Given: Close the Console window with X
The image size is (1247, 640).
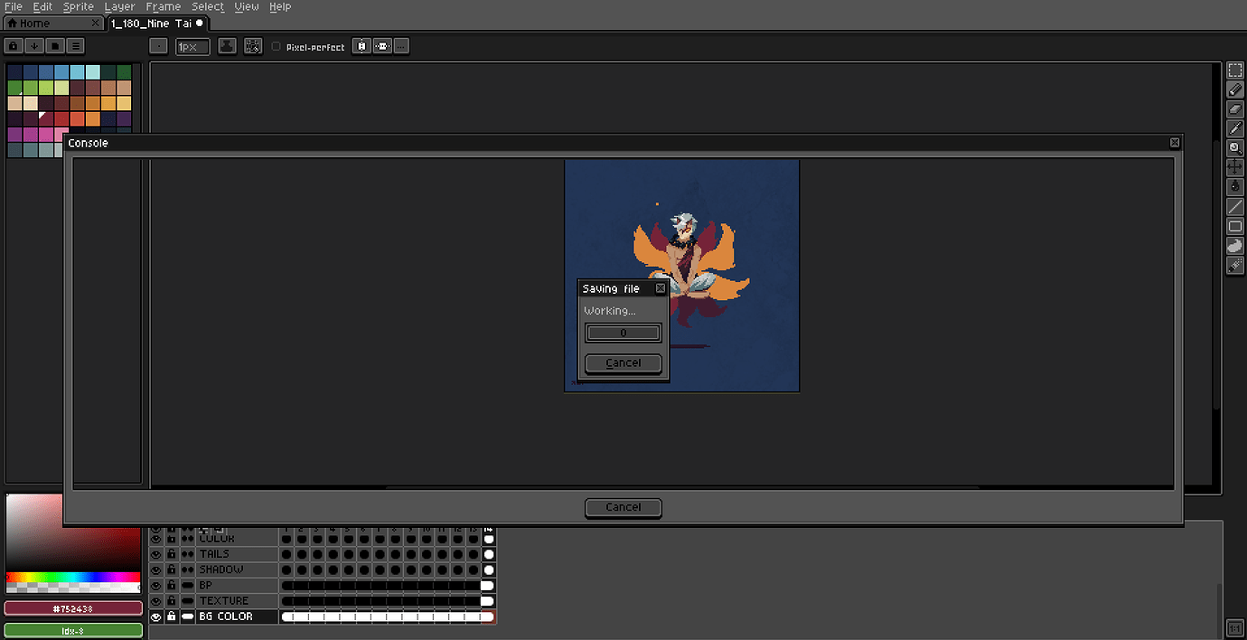Looking at the screenshot, I should pyautogui.click(x=1175, y=143).
